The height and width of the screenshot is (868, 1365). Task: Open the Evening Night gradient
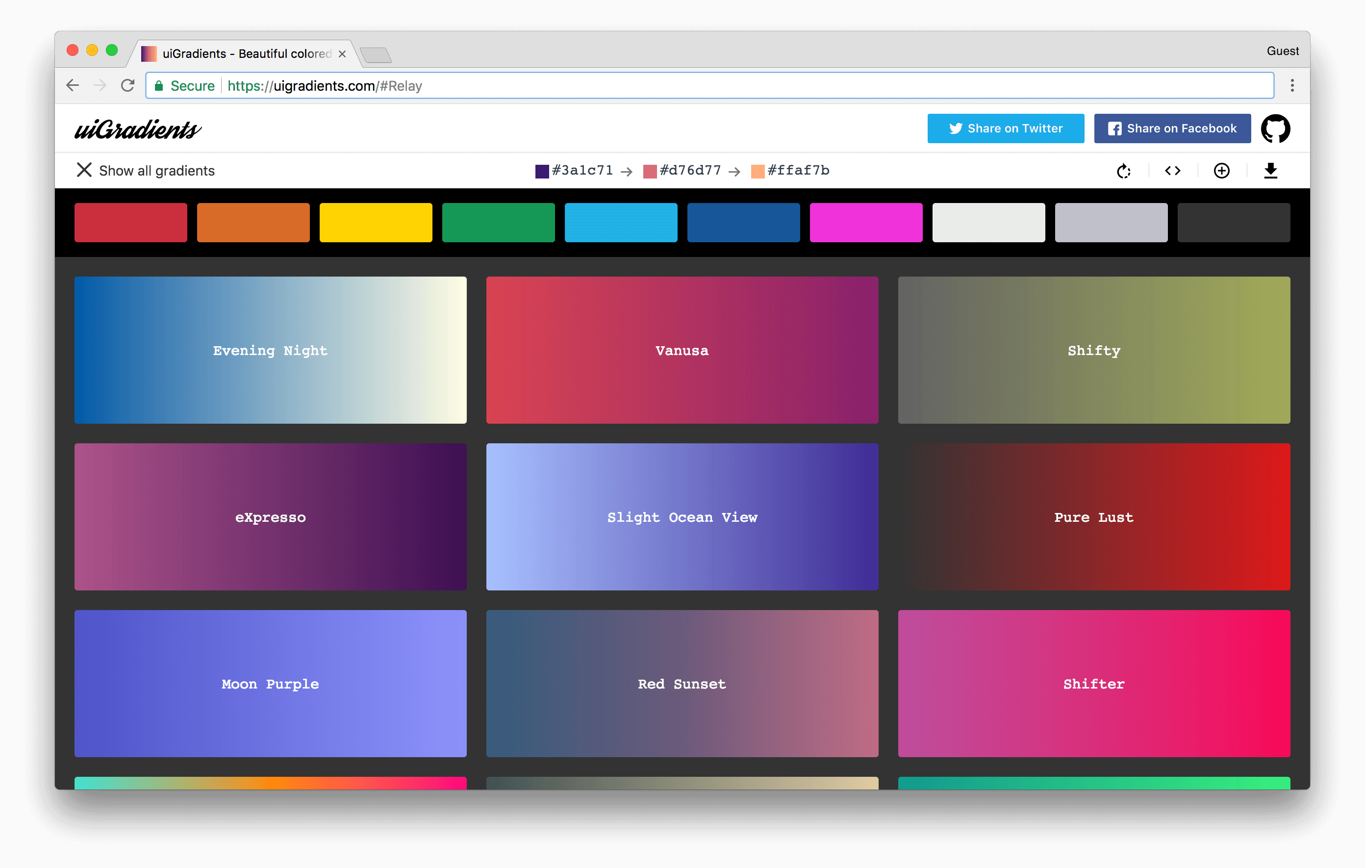[271, 350]
